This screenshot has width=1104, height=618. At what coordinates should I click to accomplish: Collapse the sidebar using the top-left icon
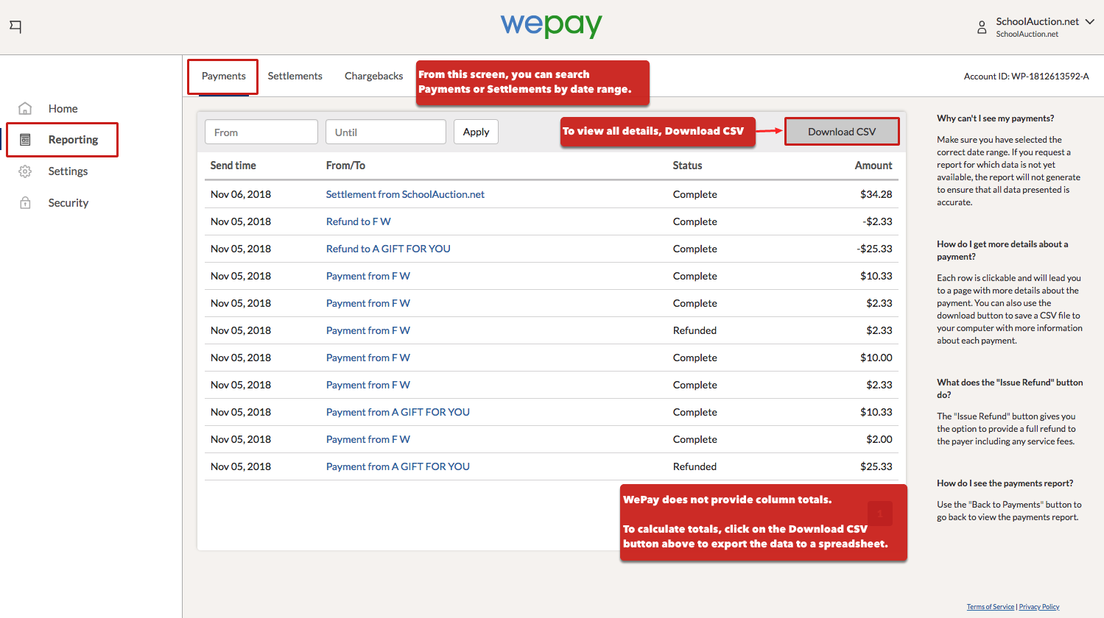[x=15, y=26]
